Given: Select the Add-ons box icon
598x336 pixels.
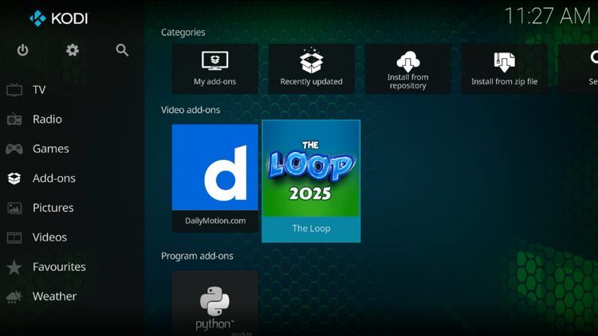Looking at the screenshot, I should [14, 178].
